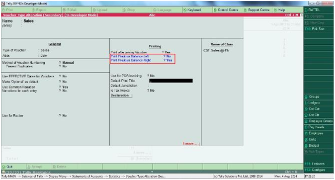
Task: Open H: Support Centre
Action: pos(257,10)
